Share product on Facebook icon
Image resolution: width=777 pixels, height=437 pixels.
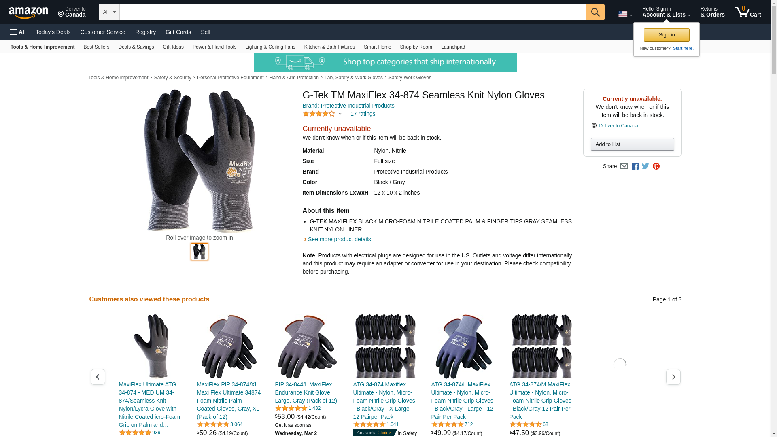[635, 166]
